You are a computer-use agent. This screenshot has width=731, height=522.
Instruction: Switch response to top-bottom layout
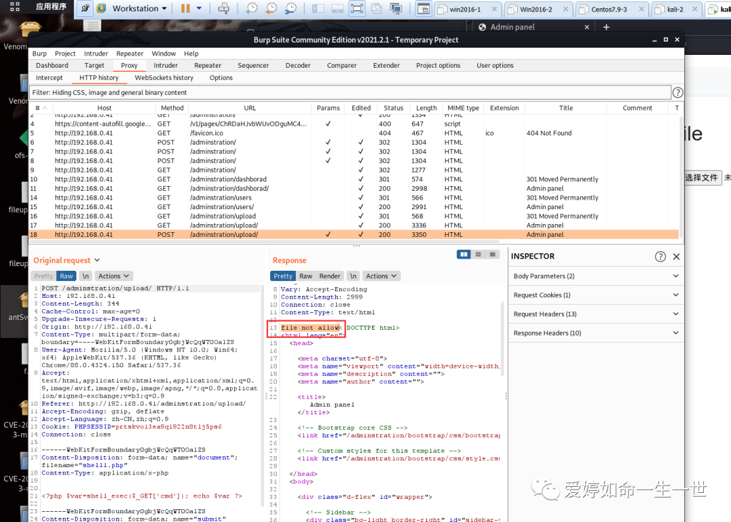click(x=478, y=255)
